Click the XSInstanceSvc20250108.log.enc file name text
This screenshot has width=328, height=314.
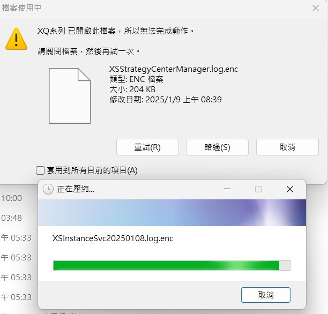(113, 238)
